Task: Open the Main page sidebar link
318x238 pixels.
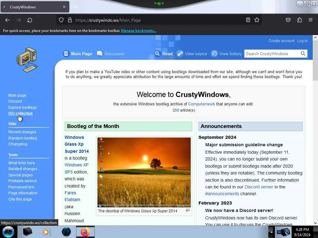Action: (x=17, y=95)
